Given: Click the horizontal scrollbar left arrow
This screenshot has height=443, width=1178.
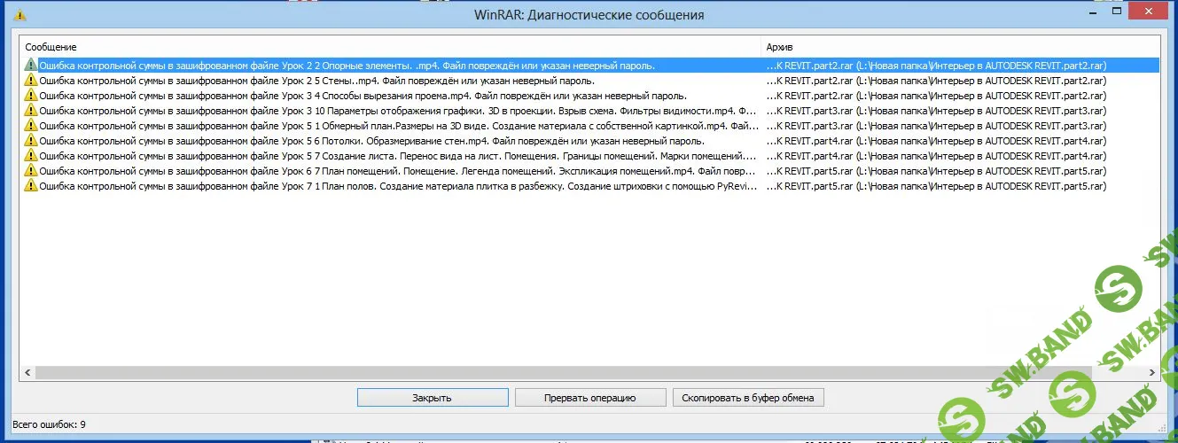Looking at the screenshot, I should [x=26, y=373].
